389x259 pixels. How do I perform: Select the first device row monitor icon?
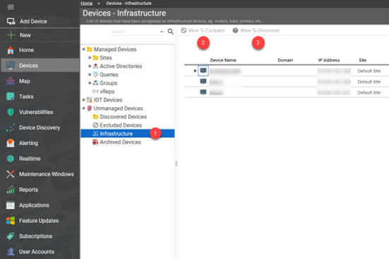[203, 71]
